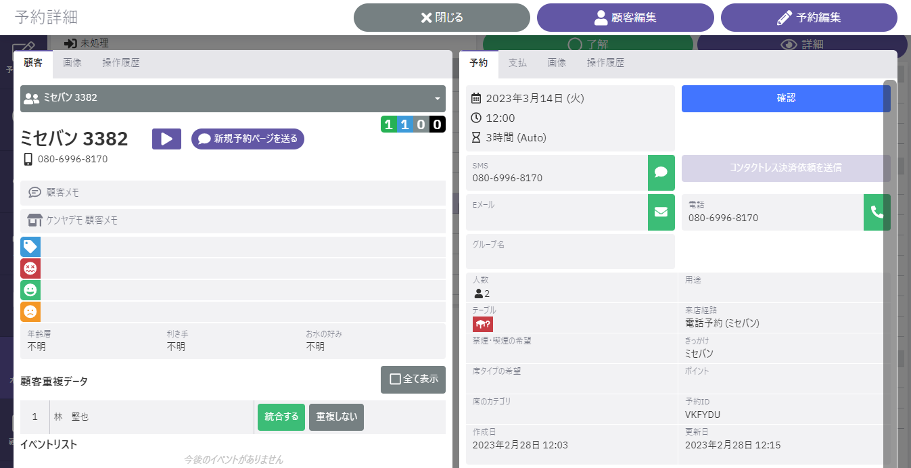Click 電話予約 (ミセバン) value
The height and width of the screenshot is (468, 911).
pos(722,323)
